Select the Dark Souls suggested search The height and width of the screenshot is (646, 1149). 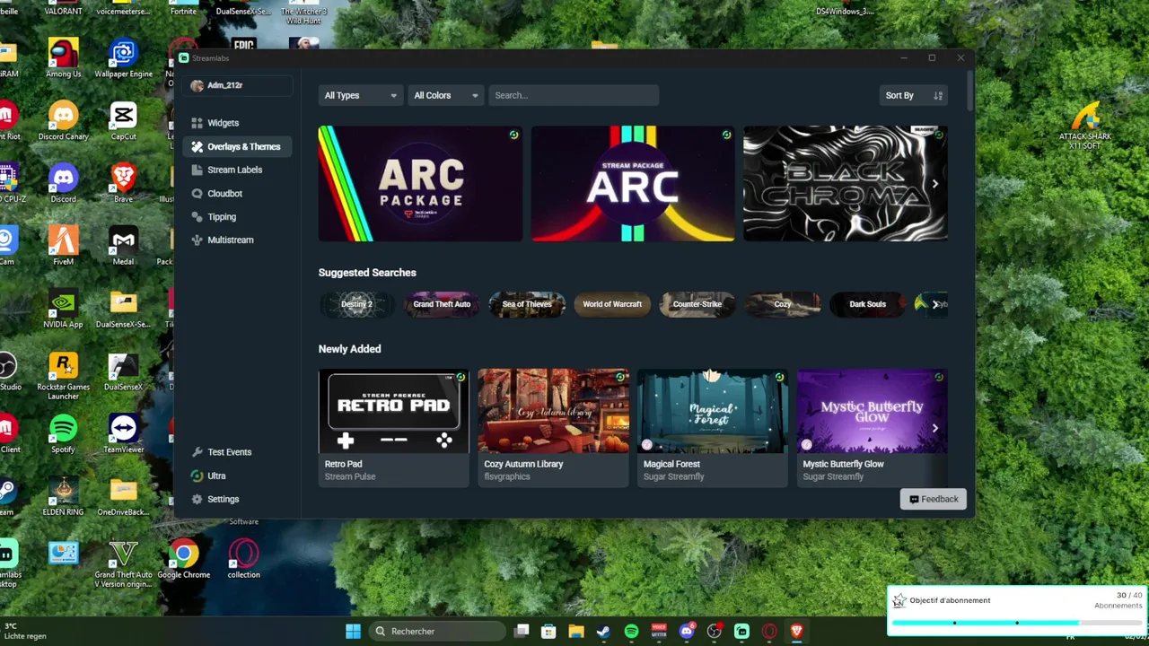(868, 304)
